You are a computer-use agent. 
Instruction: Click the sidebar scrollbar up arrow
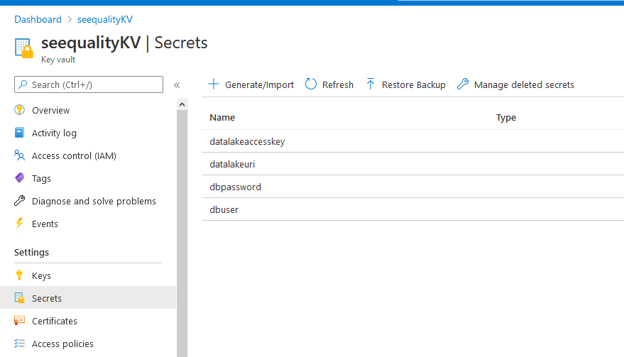(182, 104)
